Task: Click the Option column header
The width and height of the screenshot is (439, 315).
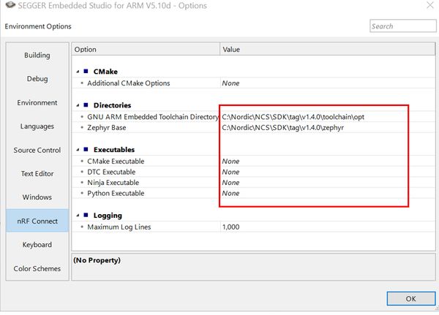Action: 146,49
